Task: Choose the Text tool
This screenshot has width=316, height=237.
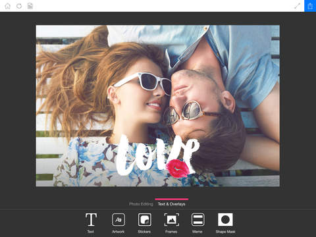Action: pos(91,223)
